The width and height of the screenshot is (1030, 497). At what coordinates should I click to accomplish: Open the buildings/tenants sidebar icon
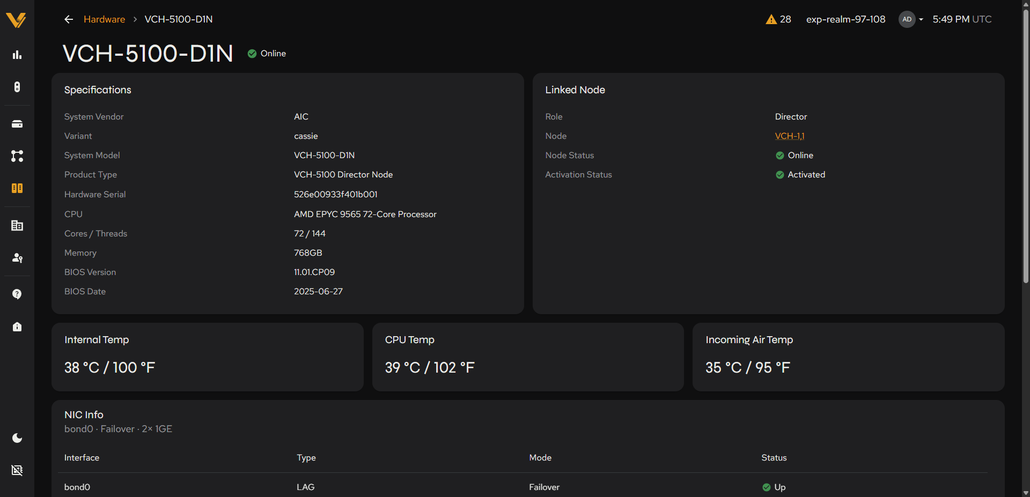[x=17, y=226]
